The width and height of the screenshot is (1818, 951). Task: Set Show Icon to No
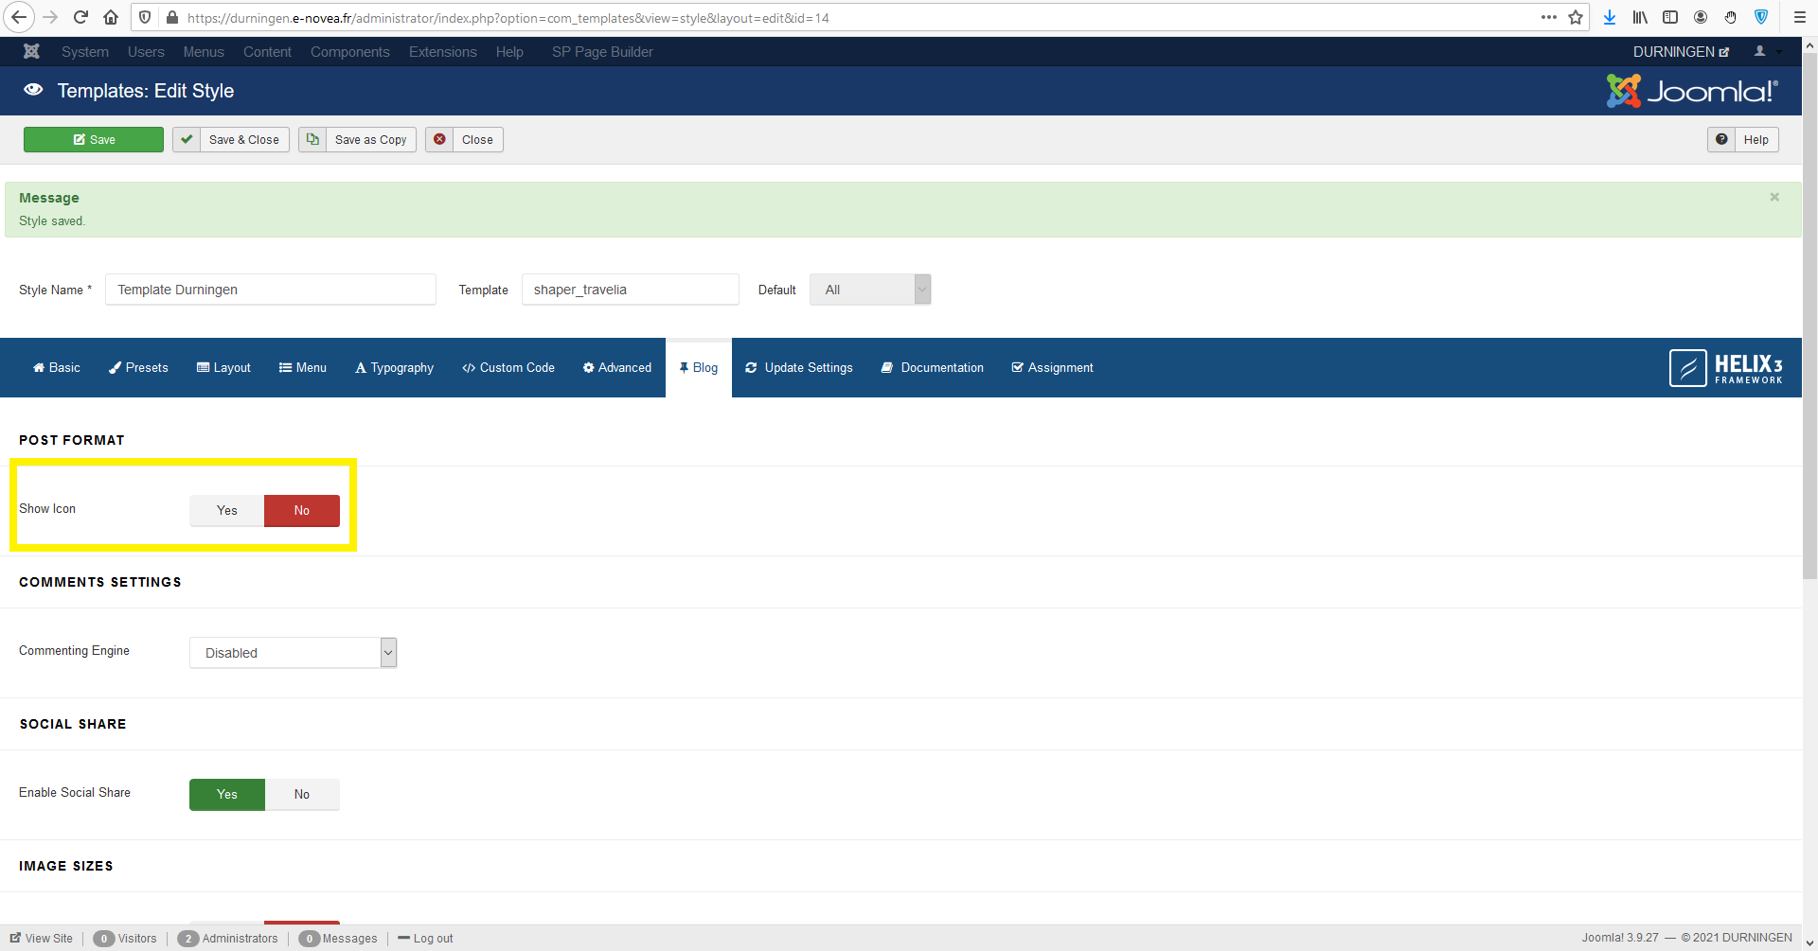coord(302,510)
